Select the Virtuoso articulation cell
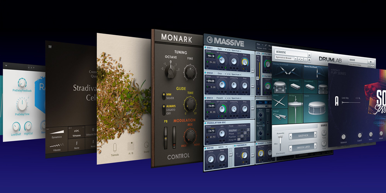The height and width of the screenshot is (193, 386). click(x=76, y=133)
